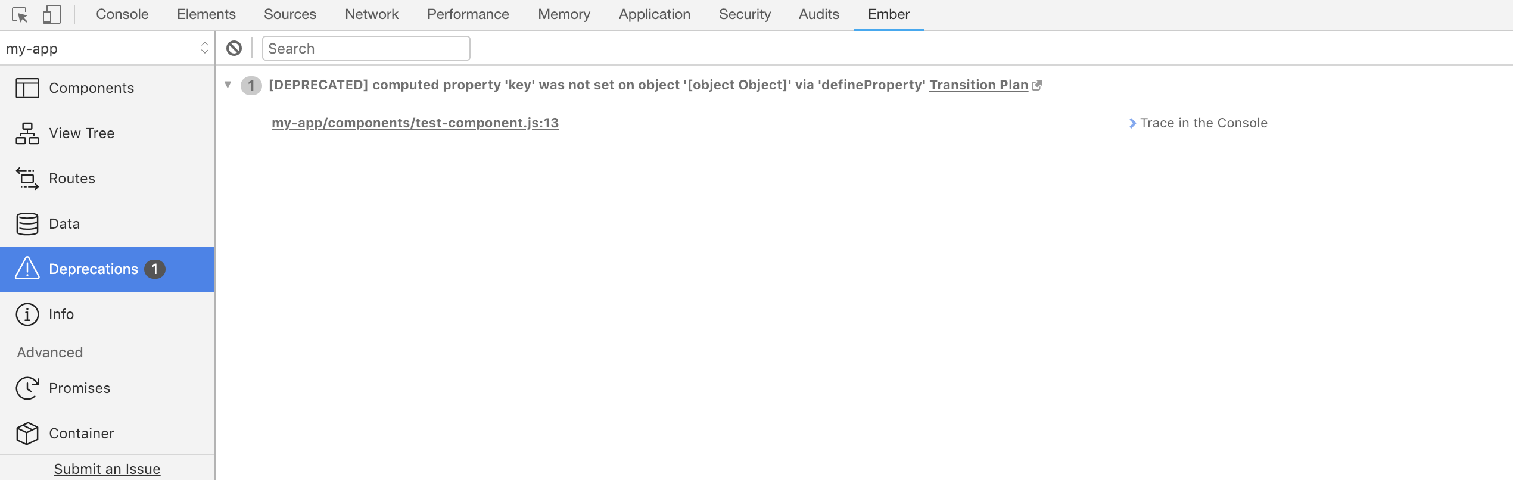Click the clear deprecations icon
This screenshot has height=480, width=1513.
234,48
